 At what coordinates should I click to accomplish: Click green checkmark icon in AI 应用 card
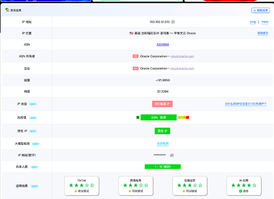[x=241, y=191]
